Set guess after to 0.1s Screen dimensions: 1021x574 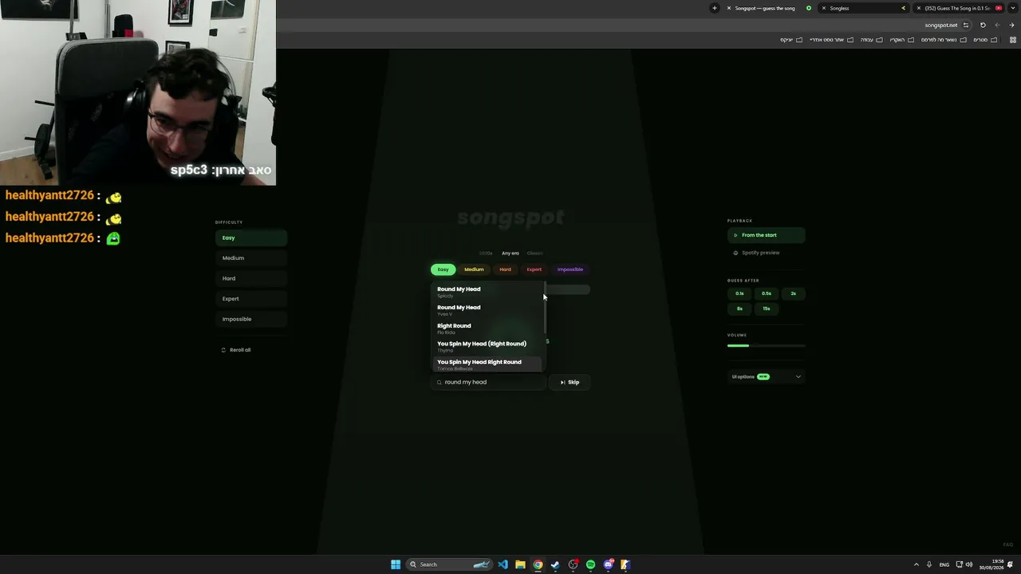point(739,293)
